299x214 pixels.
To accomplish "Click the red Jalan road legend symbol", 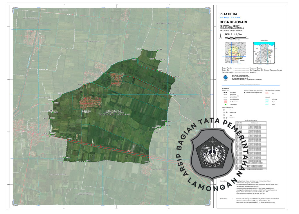I will pyautogui.click(x=267, y=93).
